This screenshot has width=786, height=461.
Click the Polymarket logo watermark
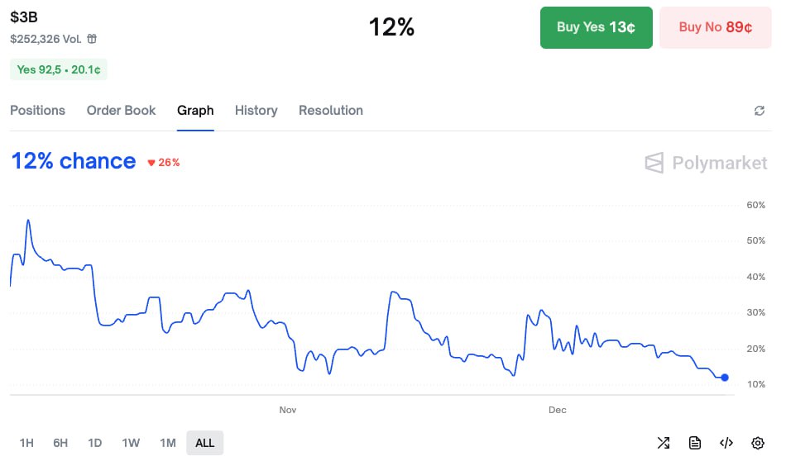[706, 163]
